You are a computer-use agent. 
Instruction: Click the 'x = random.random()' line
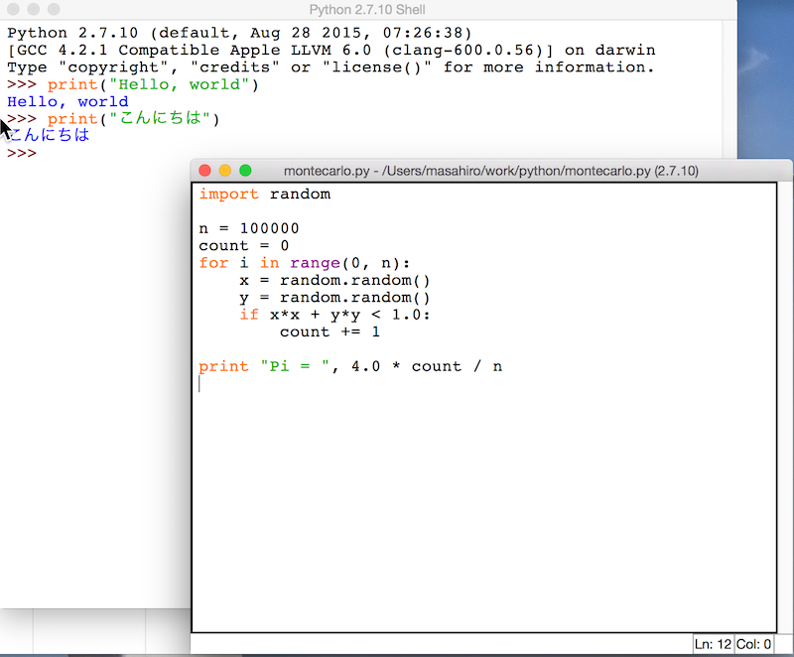tap(334, 281)
